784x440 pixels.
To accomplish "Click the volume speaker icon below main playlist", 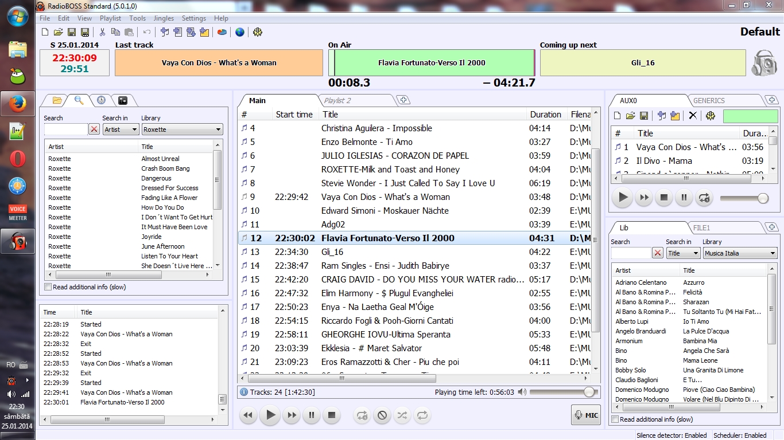I will point(522,392).
